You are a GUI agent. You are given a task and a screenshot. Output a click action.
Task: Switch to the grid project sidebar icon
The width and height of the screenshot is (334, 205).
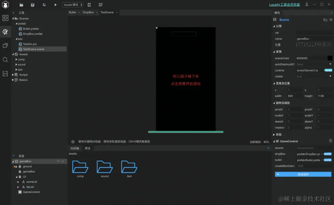click(5, 18)
